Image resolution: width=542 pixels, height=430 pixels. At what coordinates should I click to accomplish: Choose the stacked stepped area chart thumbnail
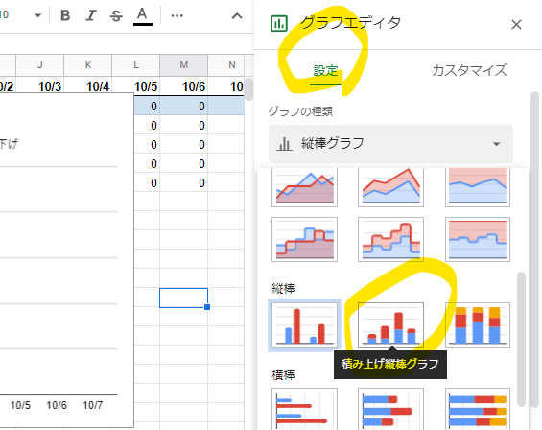tap(390, 239)
